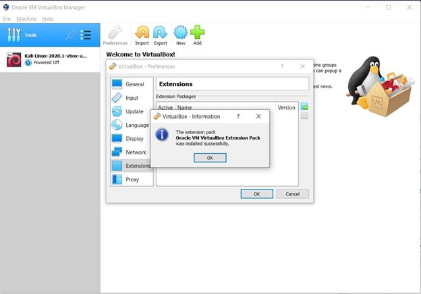Click the Active column header
The height and width of the screenshot is (294, 421).
pyautogui.click(x=165, y=108)
